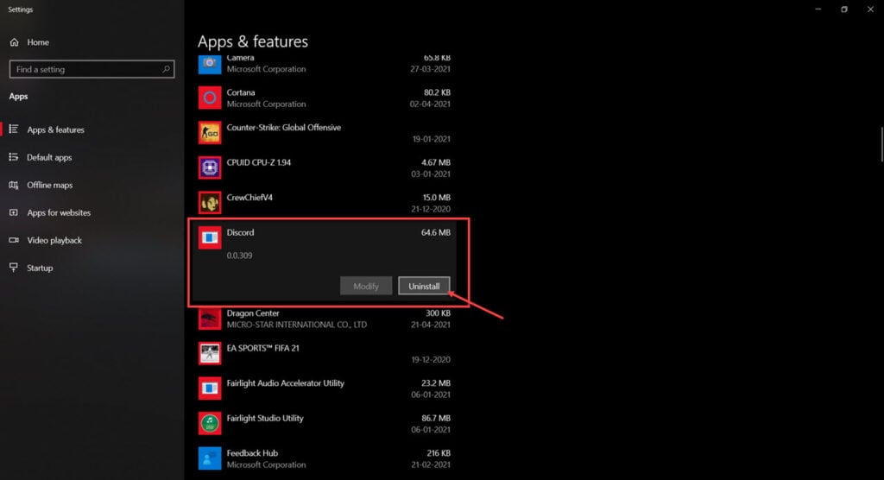The width and height of the screenshot is (884, 480).
Task: Select the Fairlight Audio Accelerator Utility name
Action: [x=285, y=382]
